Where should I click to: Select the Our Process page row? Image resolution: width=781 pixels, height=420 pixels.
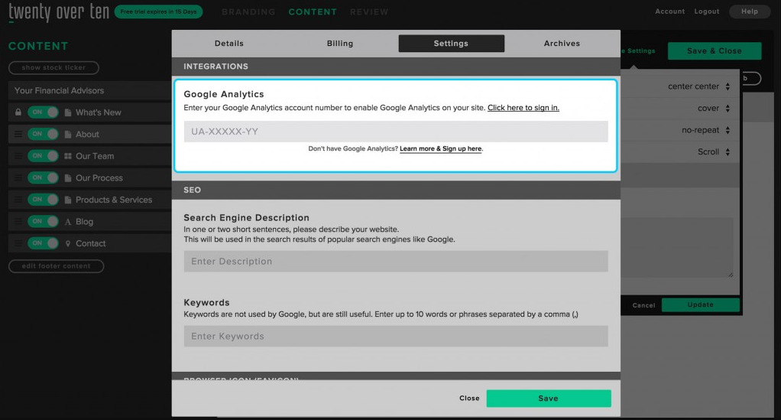90,177
